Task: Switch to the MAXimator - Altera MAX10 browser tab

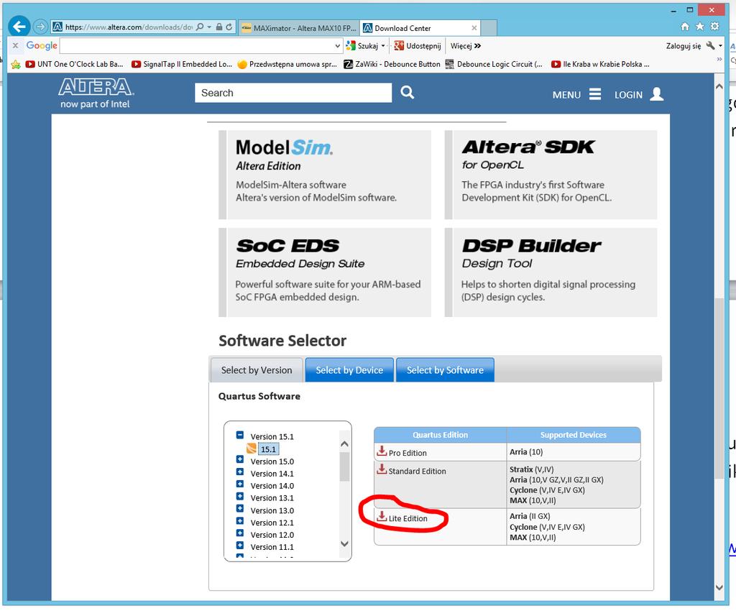Action: (299, 28)
